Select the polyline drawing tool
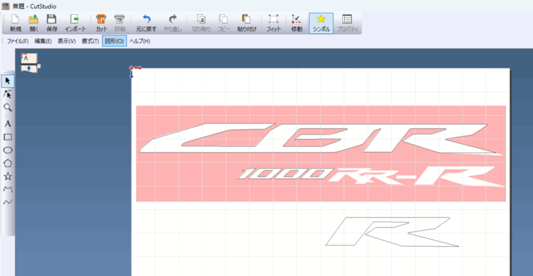Image resolution: width=533 pixels, height=276 pixels. [7, 189]
